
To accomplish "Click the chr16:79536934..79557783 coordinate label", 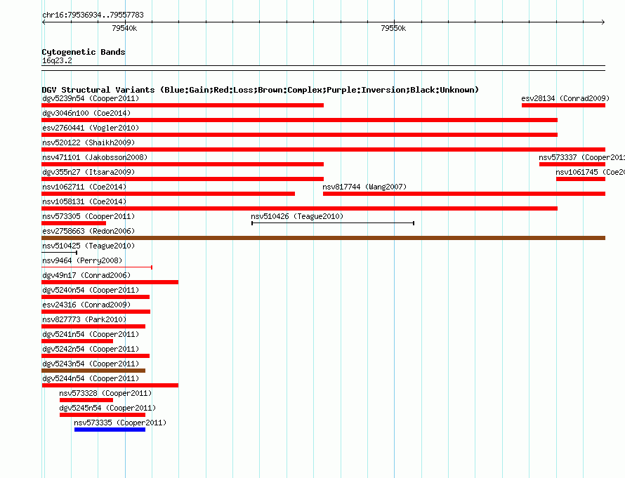I will tap(93, 15).
